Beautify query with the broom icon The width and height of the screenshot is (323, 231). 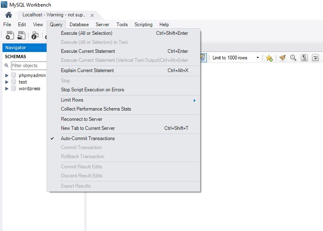(x=282, y=58)
